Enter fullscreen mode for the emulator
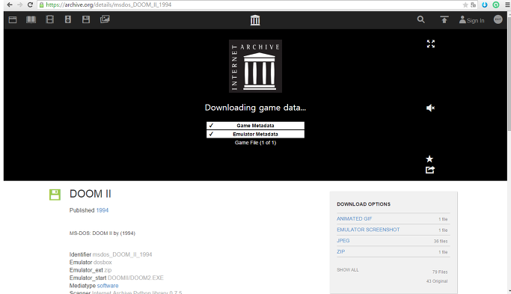The width and height of the screenshot is (511, 294). [431, 44]
